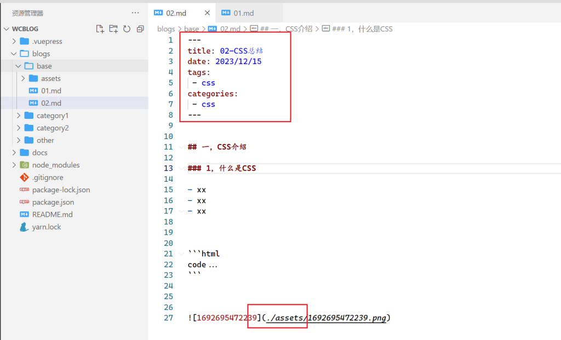Fold the '## 一, CSS介绍' heading section
Image resolution: width=561 pixels, height=340 pixels.
[x=181, y=147]
